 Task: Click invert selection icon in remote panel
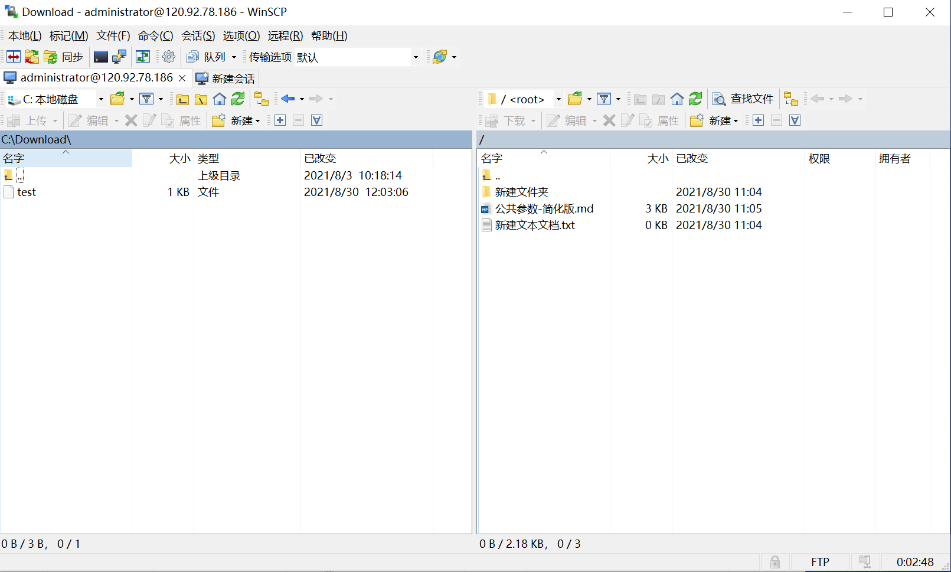pyautogui.click(x=795, y=120)
